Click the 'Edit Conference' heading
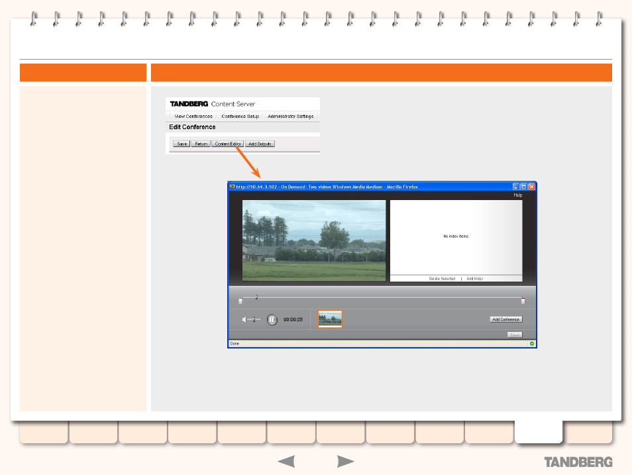 click(192, 127)
